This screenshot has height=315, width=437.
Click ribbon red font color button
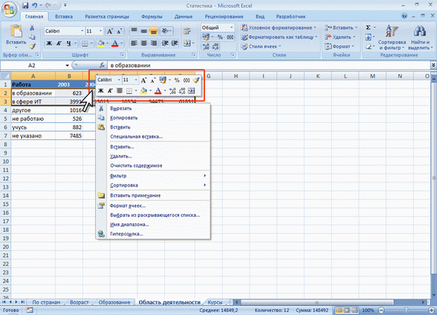pyautogui.click(x=115, y=43)
